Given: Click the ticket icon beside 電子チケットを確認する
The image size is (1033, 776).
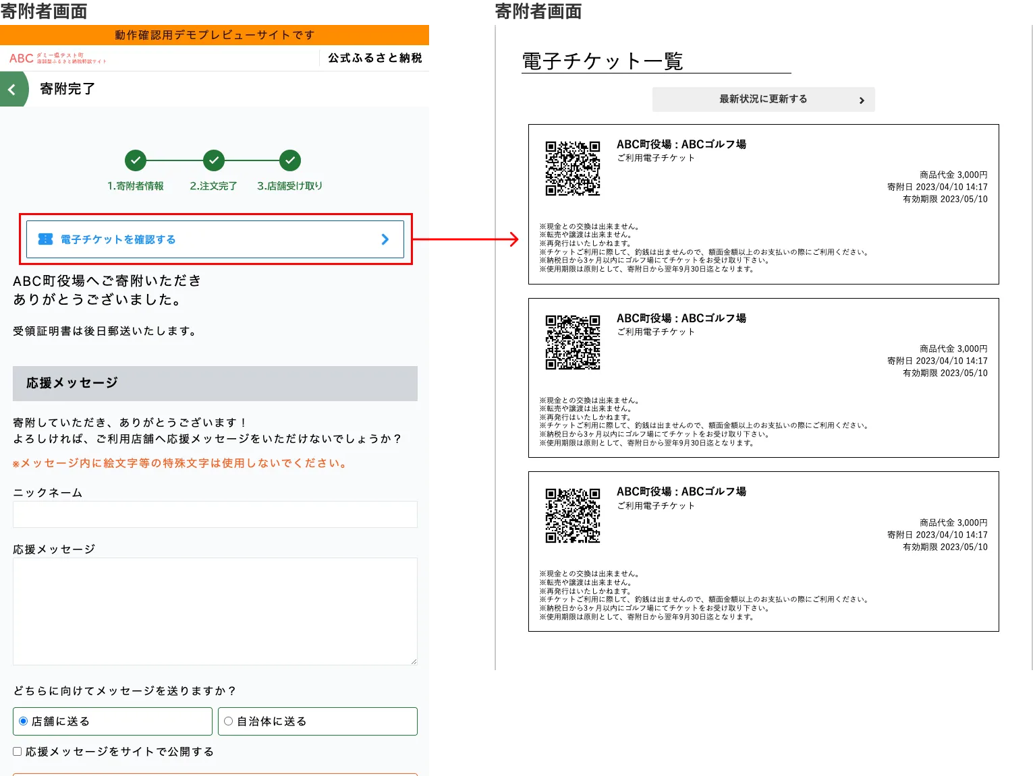Looking at the screenshot, I should tap(44, 239).
